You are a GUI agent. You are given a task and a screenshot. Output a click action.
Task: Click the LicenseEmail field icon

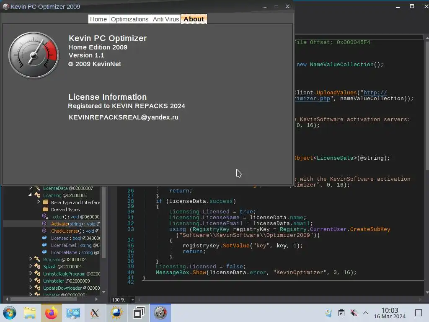(44, 245)
